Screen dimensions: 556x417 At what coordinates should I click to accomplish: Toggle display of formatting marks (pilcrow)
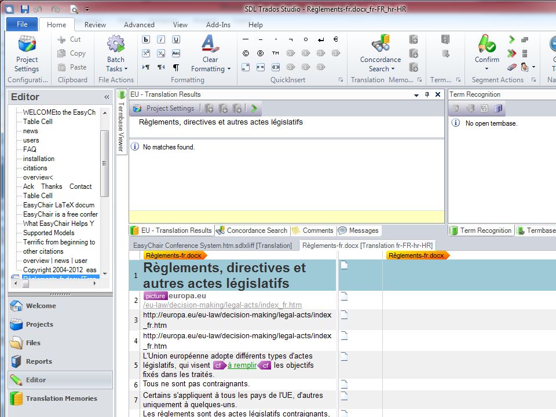176,67
